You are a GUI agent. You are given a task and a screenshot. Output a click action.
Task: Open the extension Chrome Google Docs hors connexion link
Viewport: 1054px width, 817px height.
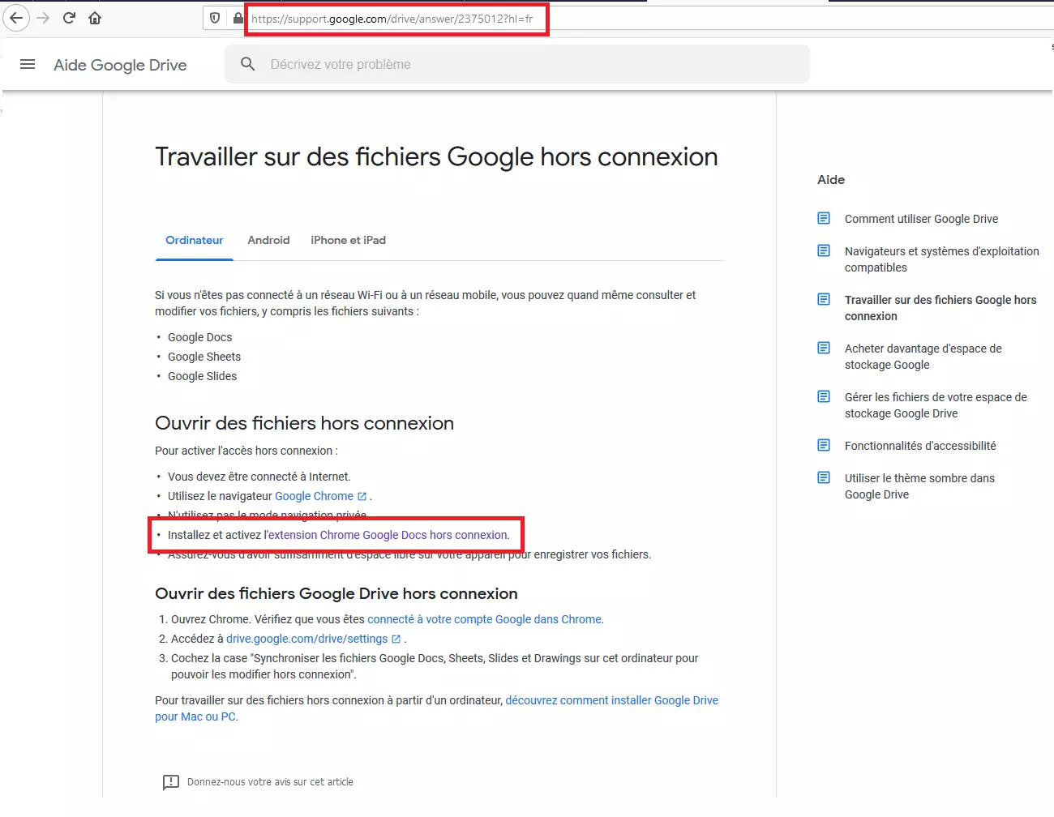388,535
